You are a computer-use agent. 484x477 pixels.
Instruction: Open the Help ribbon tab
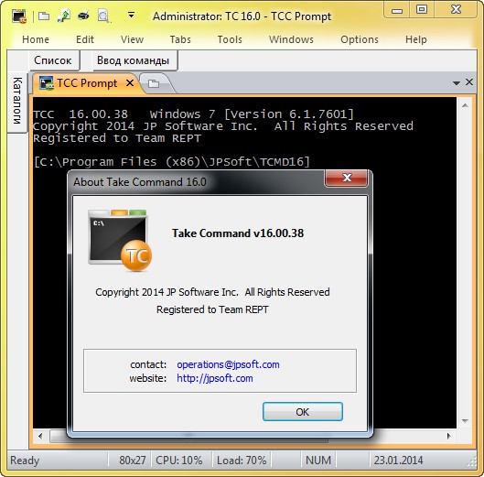415,39
